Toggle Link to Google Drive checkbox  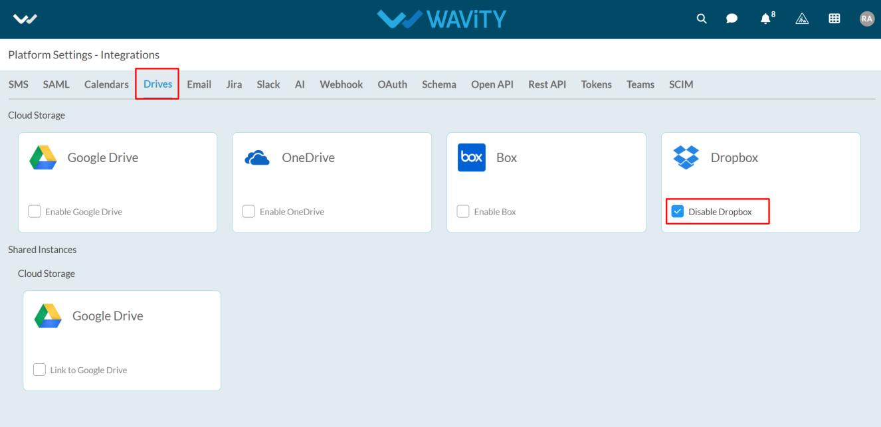coord(39,370)
